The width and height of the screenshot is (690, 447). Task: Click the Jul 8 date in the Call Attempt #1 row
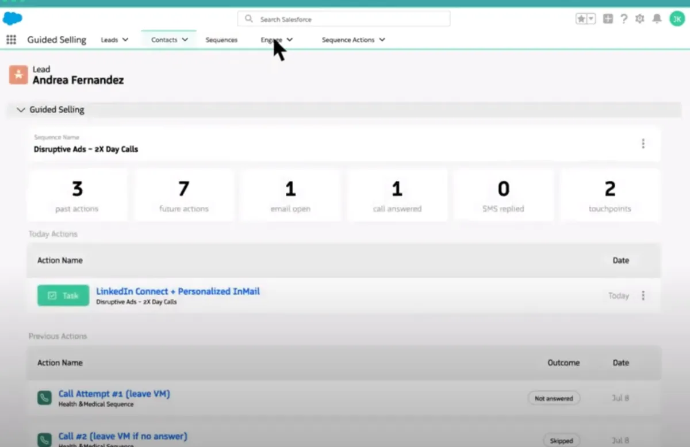point(620,398)
